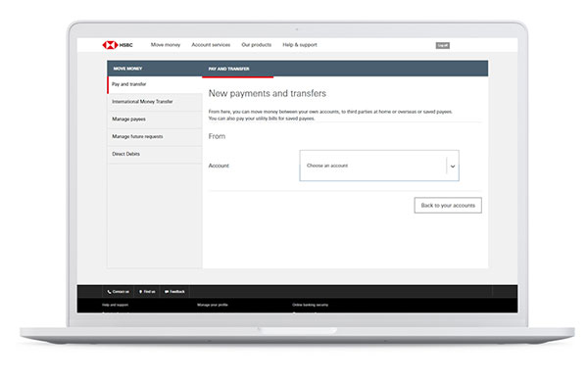The width and height of the screenshot is (588, 381).
Task: Open the Help and support footer link
Action: point(115,305)
